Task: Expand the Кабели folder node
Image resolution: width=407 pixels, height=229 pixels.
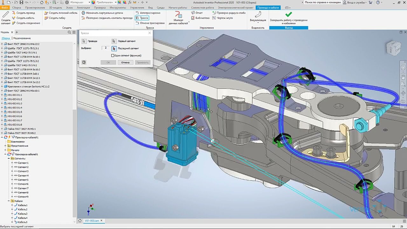Action: pyautogui.click(x=9, y=201)
